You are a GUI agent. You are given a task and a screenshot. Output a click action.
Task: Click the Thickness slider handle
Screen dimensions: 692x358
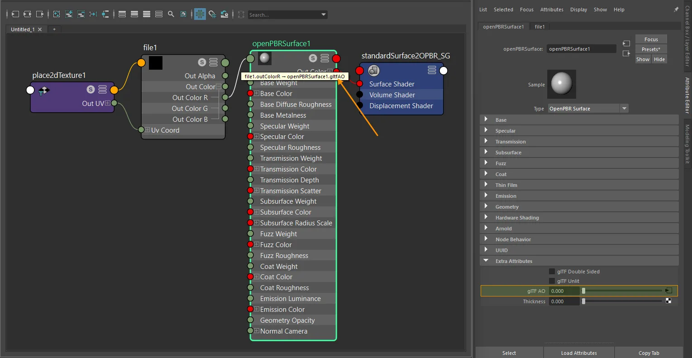pos(583,301)
